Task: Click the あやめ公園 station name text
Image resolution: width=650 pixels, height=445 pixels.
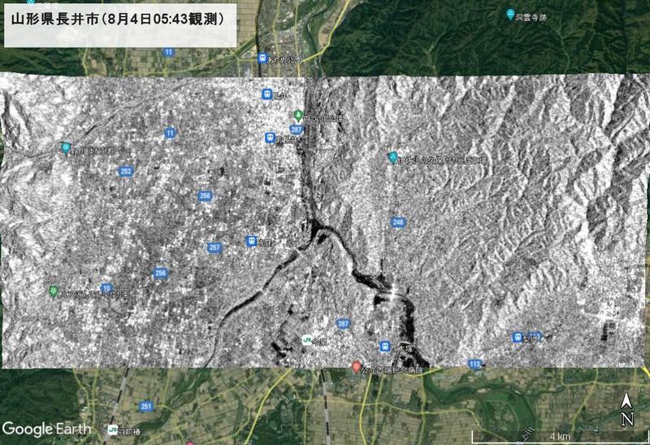Action: tap(284, 60)
